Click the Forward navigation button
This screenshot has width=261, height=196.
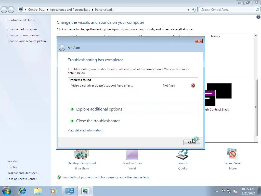[11, 10]
